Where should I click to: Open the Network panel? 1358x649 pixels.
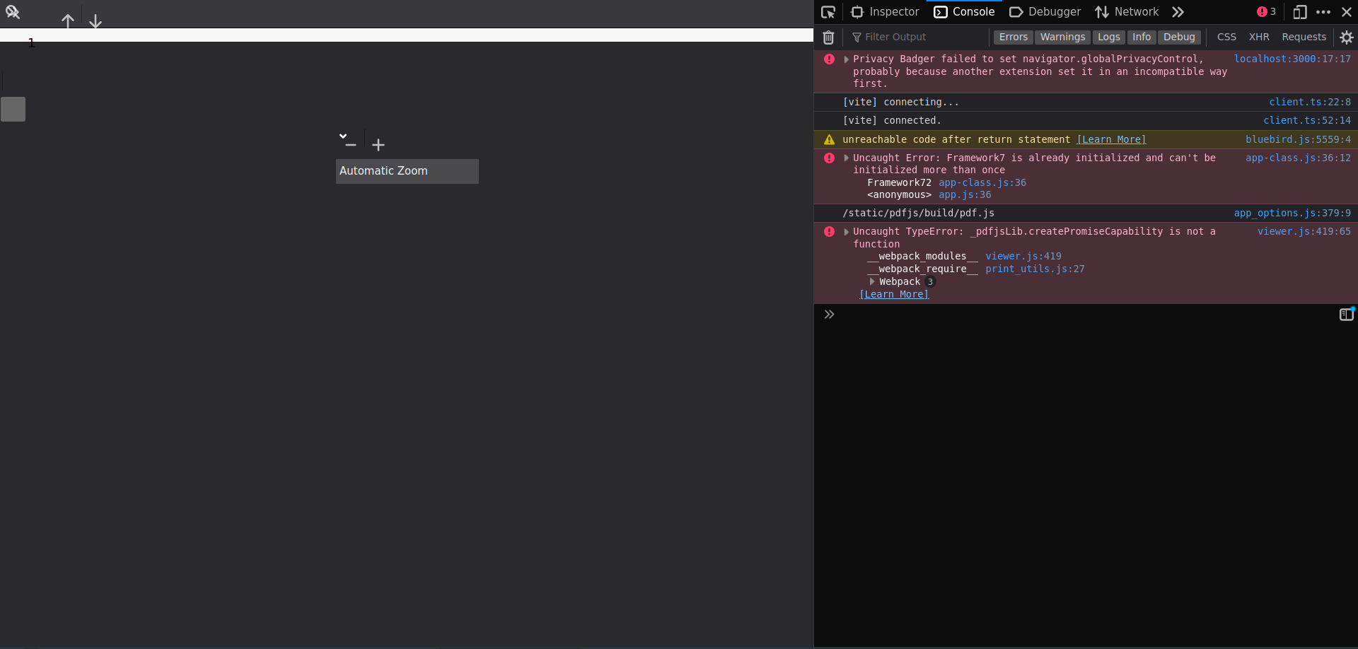tap(1127, 12)
